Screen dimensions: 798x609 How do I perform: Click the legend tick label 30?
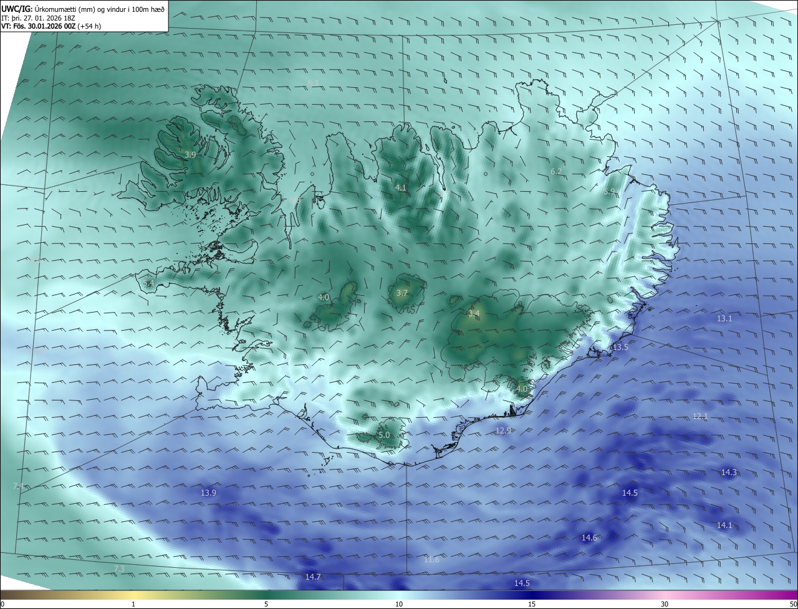pos(665,604)
